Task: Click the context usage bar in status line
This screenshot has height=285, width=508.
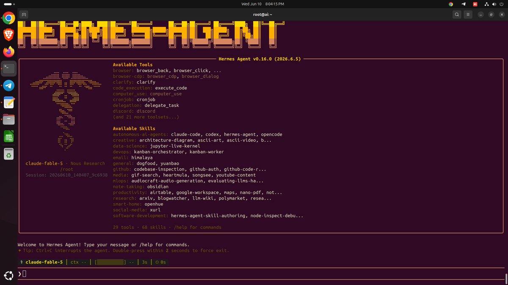Action: (x=110, y=262)
